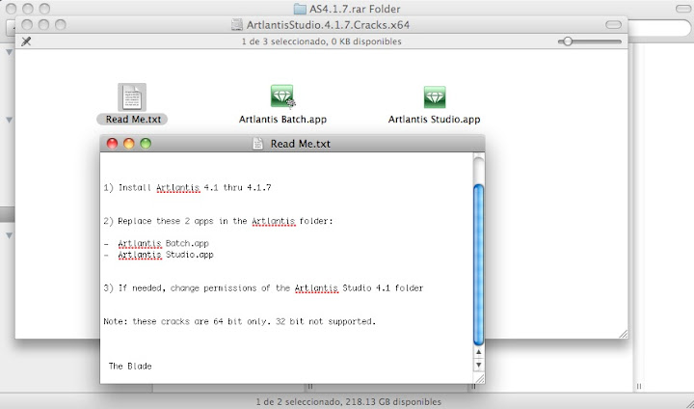Click the toolbar pill button of AS4.1.7.rar Folder window

[x=685, y=9]
